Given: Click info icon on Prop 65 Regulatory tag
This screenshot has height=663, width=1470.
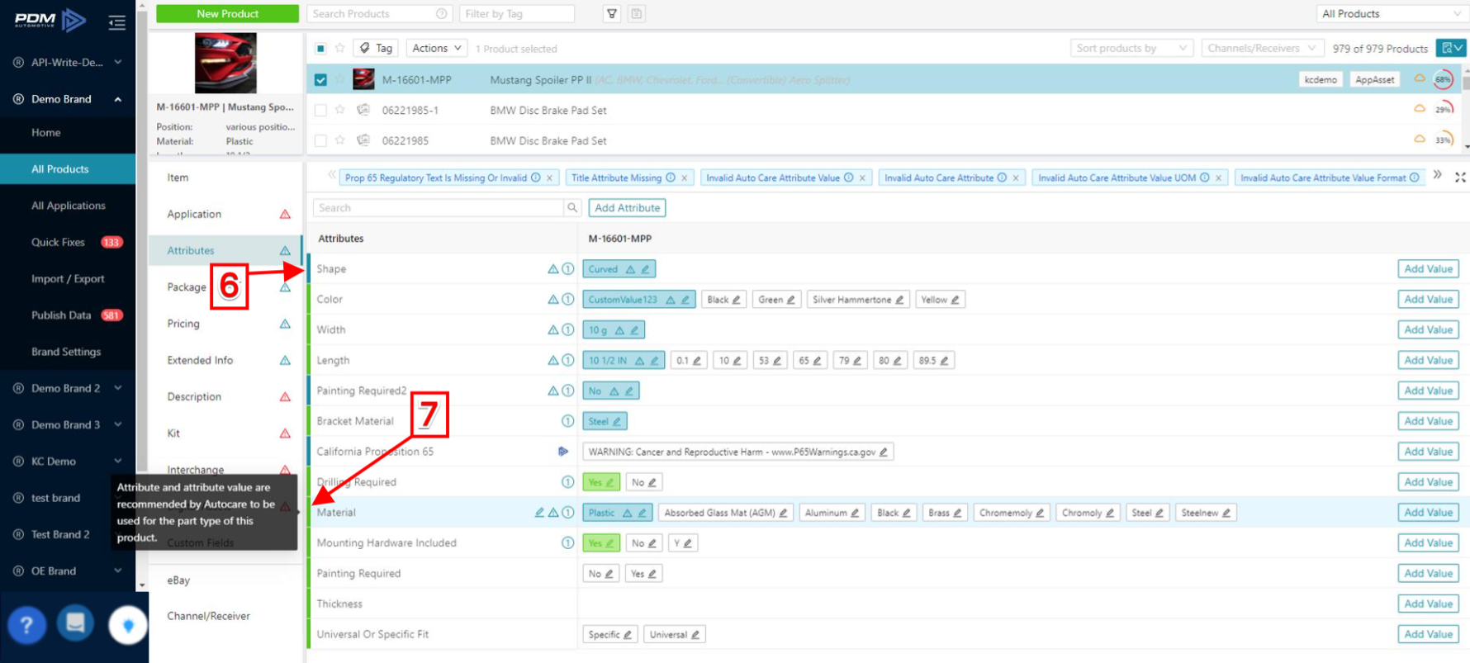Looking at the screenshot, I should 536,178.
